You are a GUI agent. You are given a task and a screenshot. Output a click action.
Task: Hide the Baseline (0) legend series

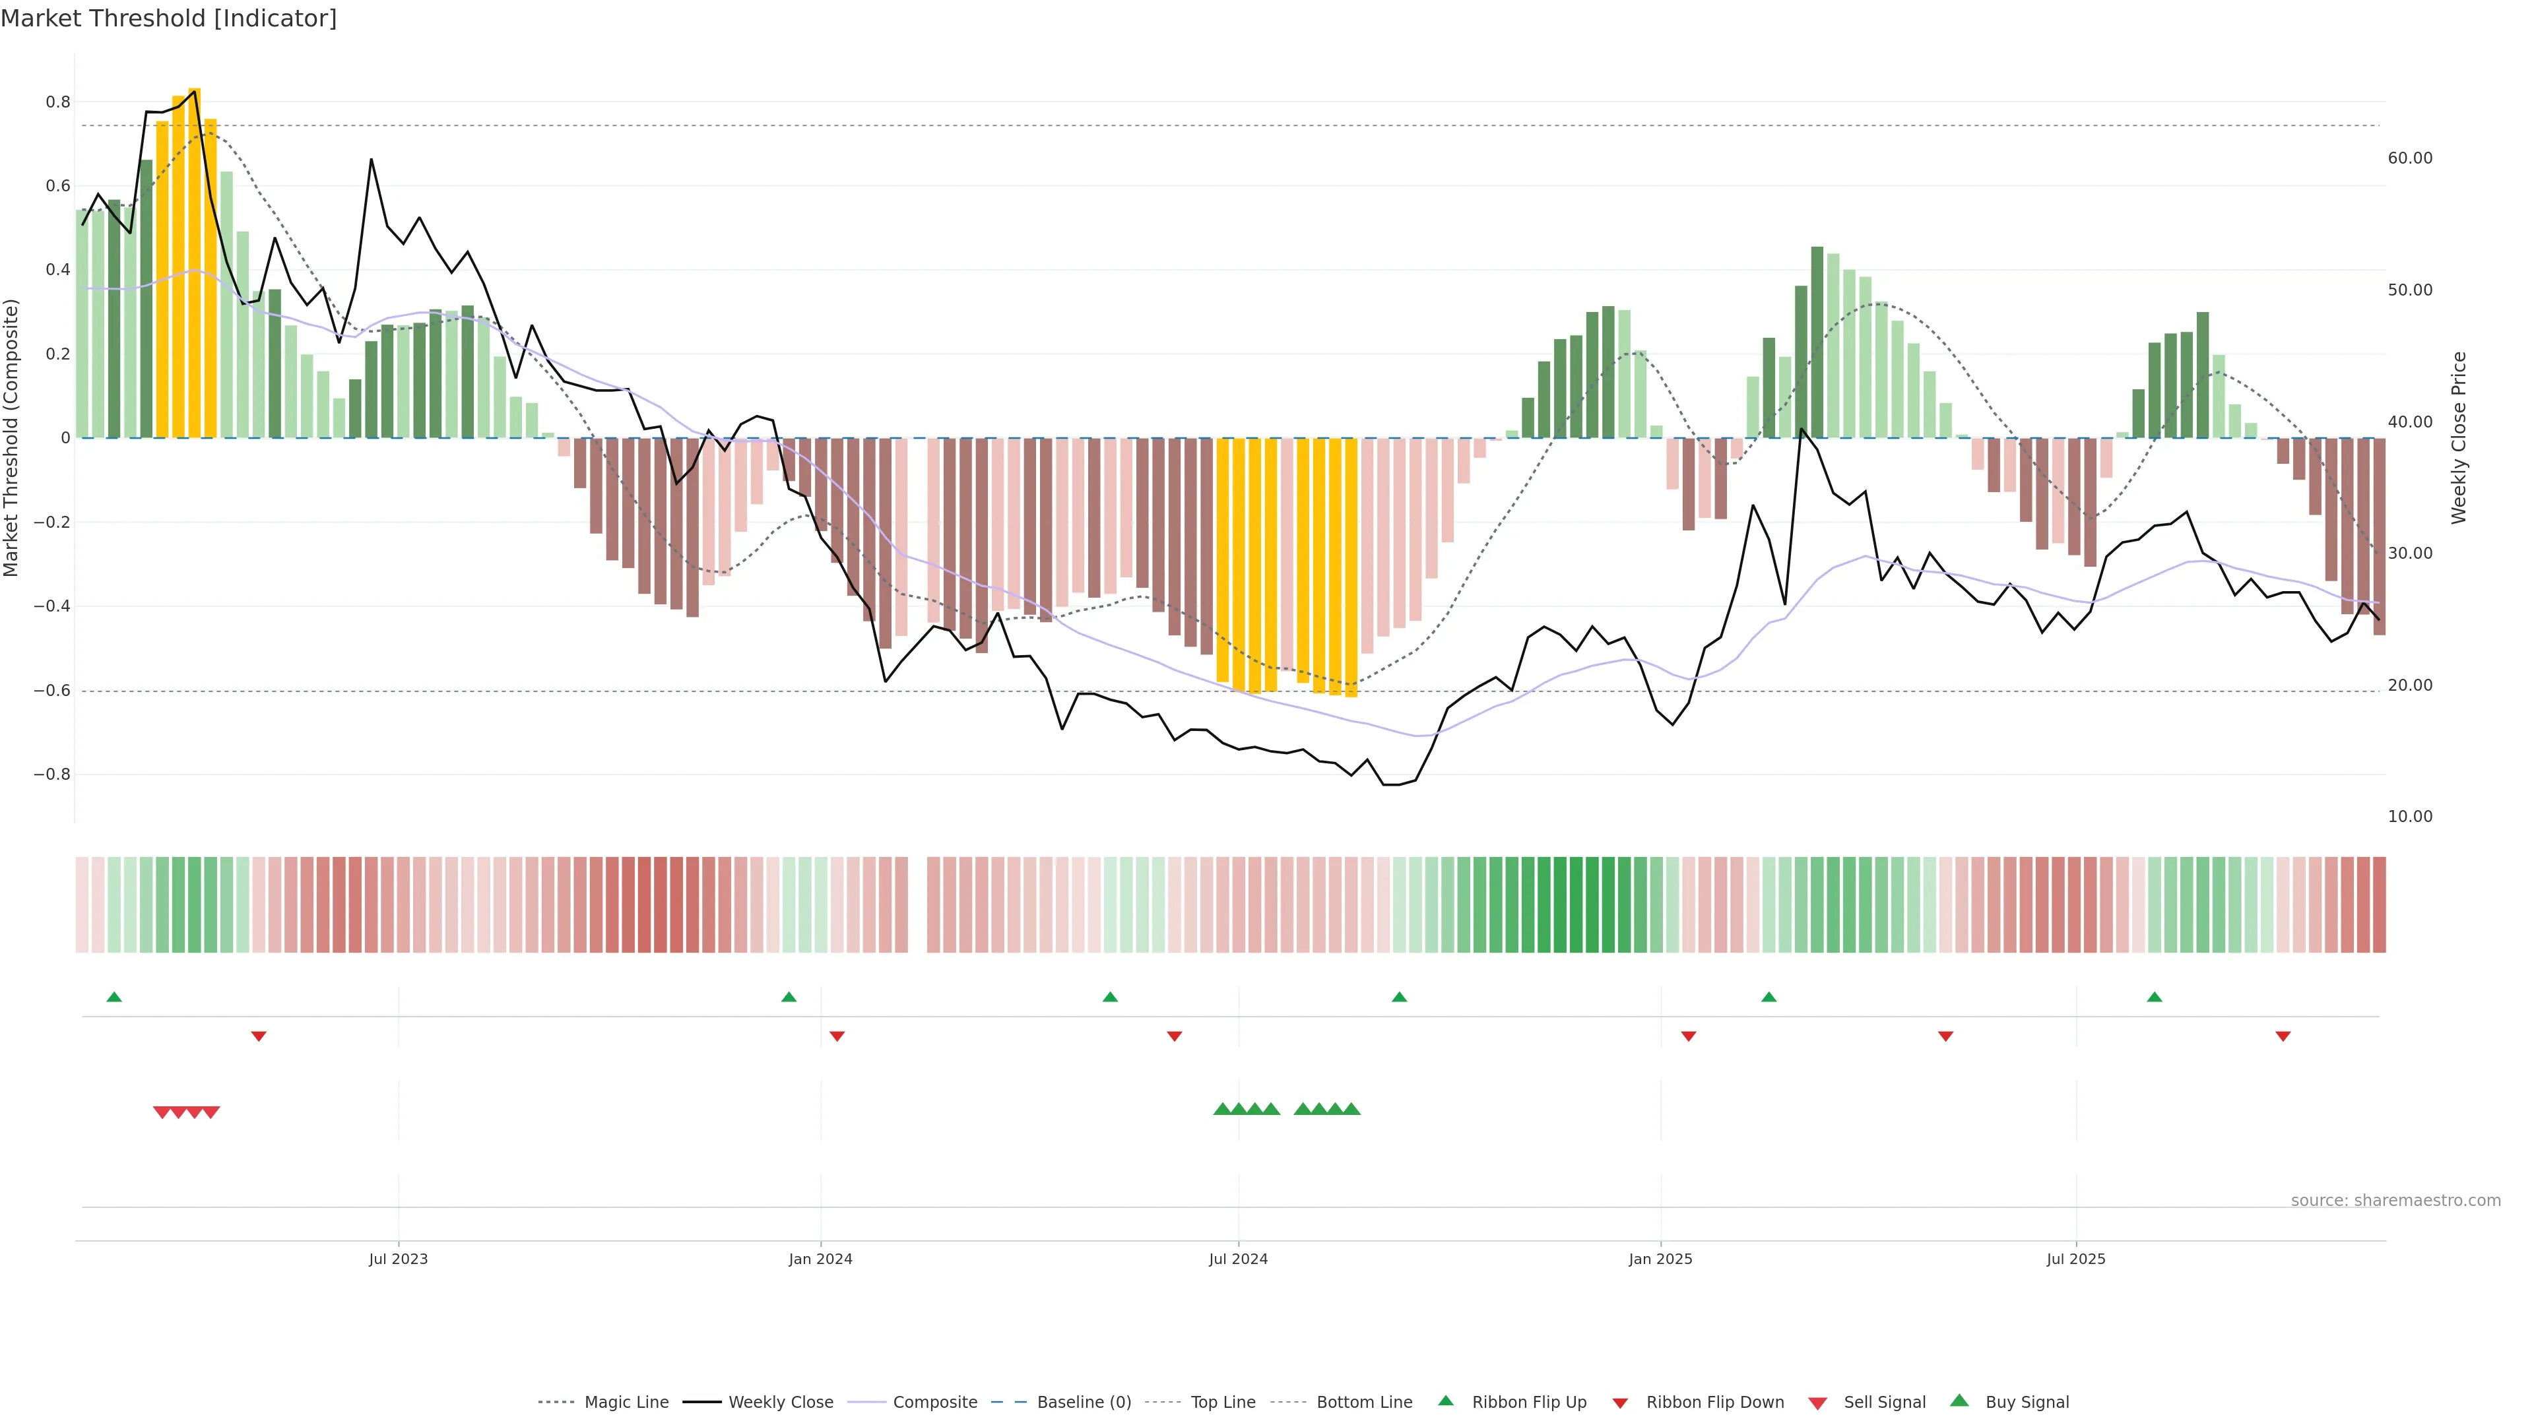pos(1083,1403)
